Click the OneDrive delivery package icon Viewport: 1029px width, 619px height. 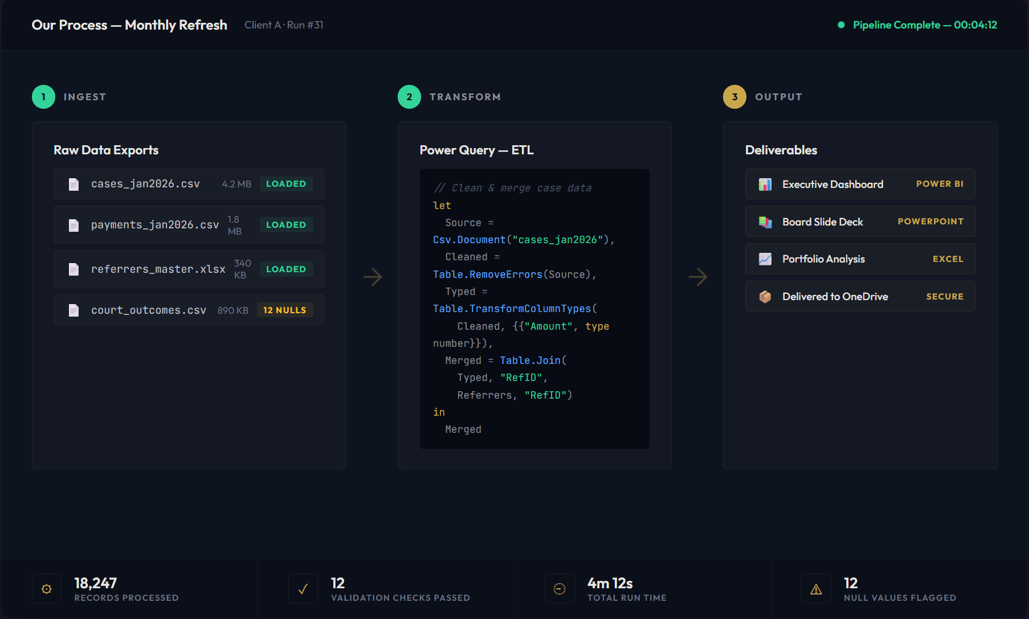[765, 297]
